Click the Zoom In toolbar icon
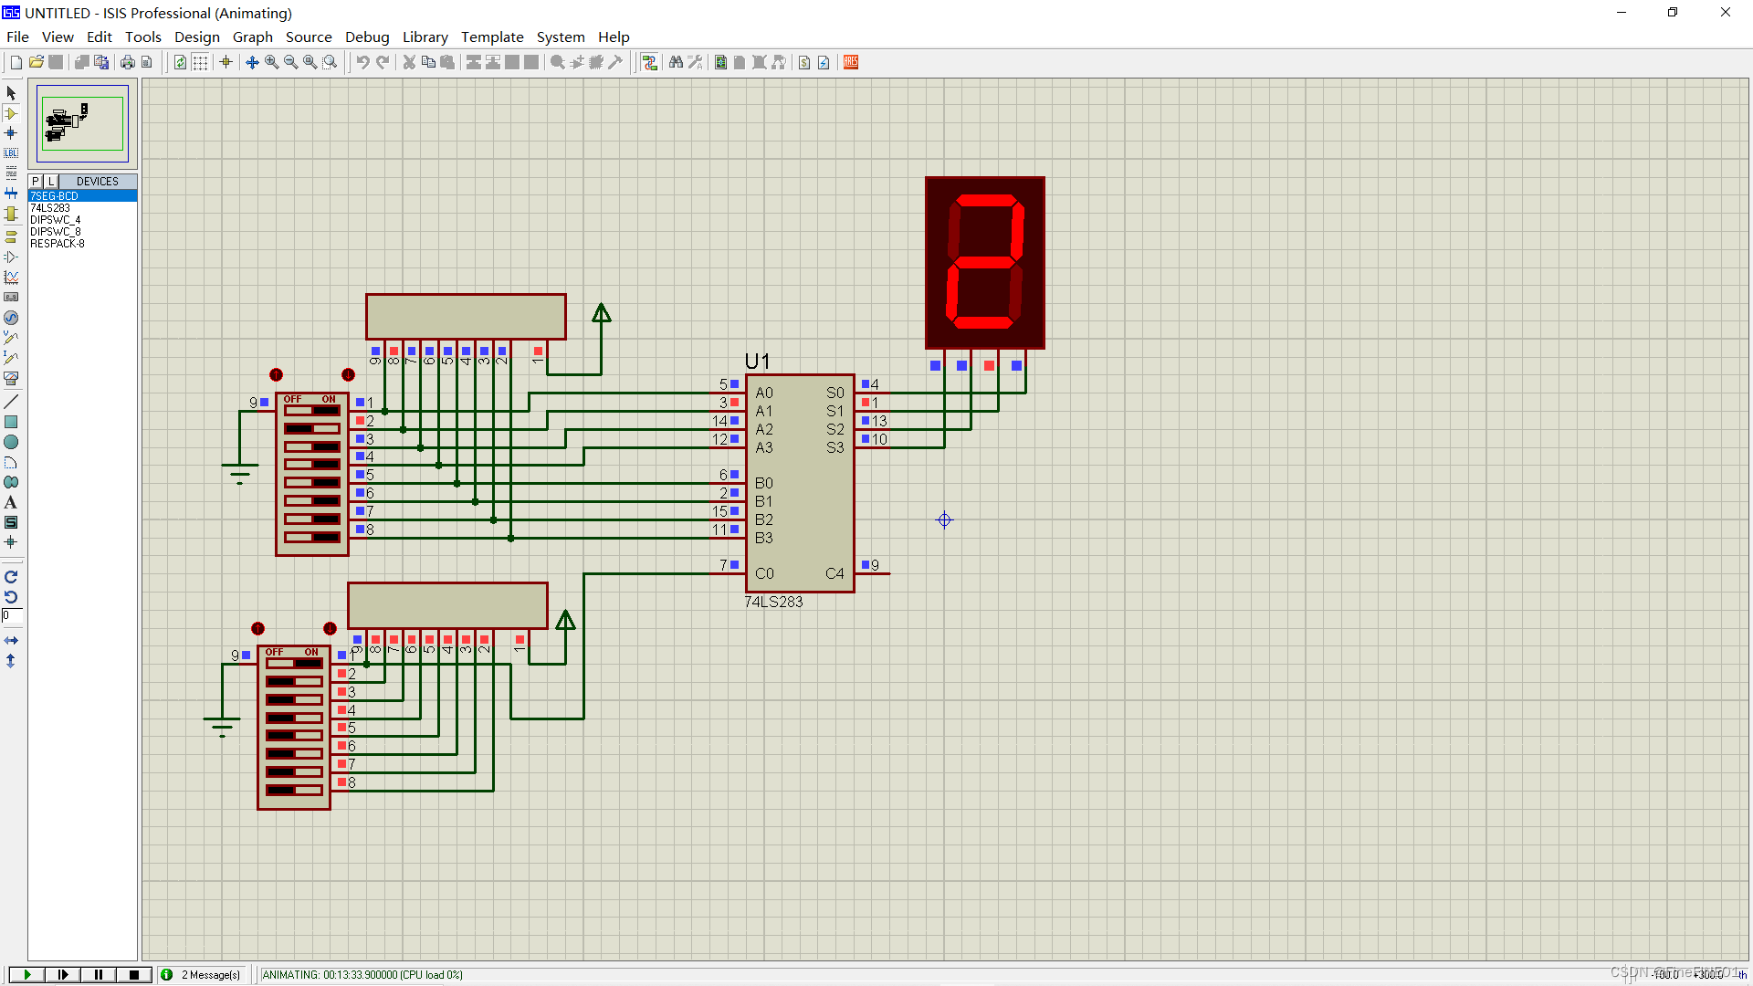This screenshot has height=986, width=1753. click(271, 62)
